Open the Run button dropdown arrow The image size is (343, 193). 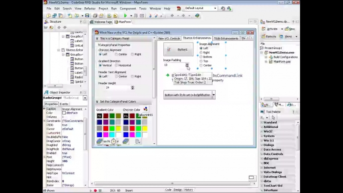point(131,16)
